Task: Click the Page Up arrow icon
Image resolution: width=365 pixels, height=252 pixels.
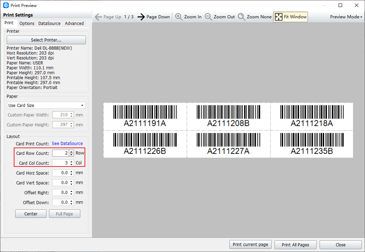Action: [98, 17]
